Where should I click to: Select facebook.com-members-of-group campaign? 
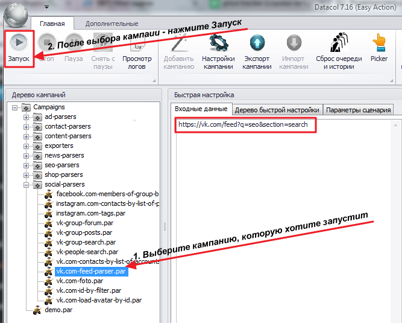tap(107, 194)
